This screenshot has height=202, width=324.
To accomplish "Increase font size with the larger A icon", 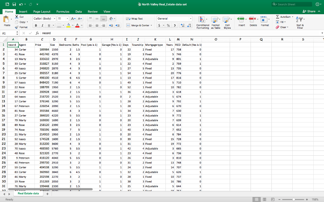I will pos(73,19).
